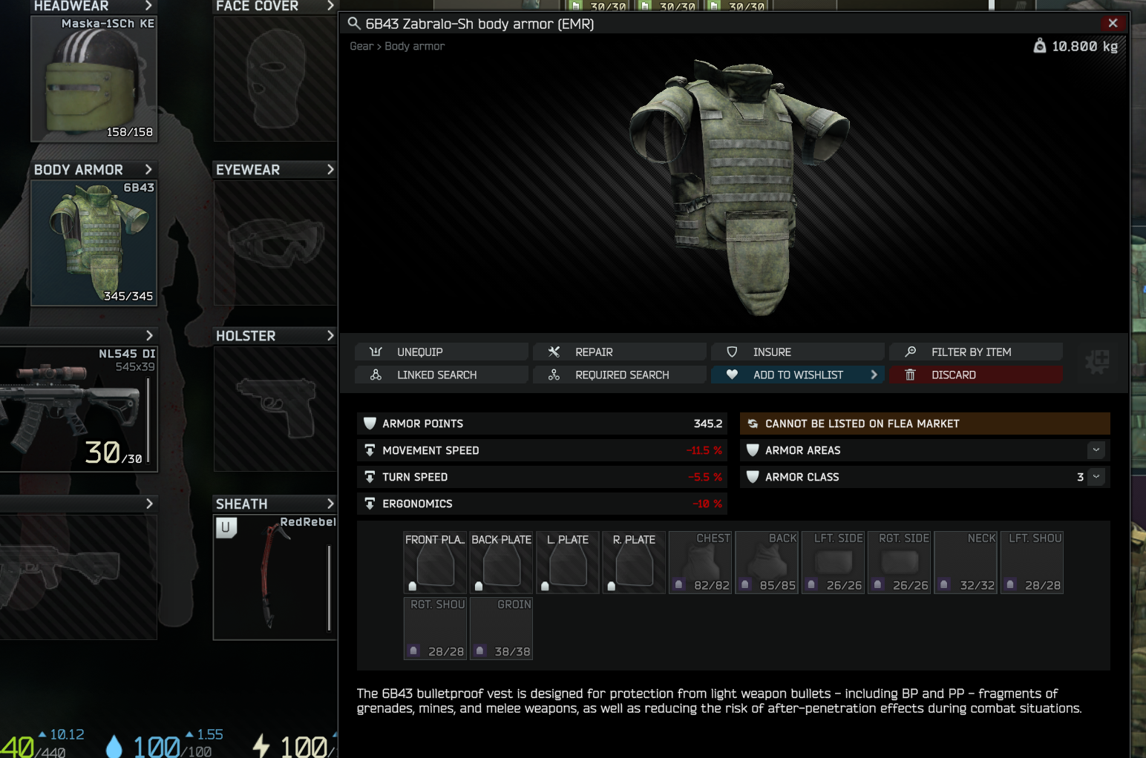The height and width of the screenshot is (758, 1146).
Task: Open the L. Plate slot
Action: point(568,562)
